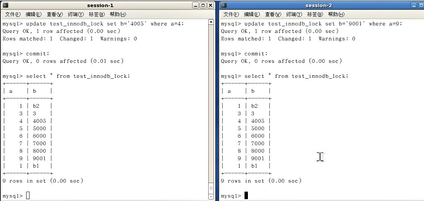Open 帮助(H) menu in session-1 window

click(118, 14)
